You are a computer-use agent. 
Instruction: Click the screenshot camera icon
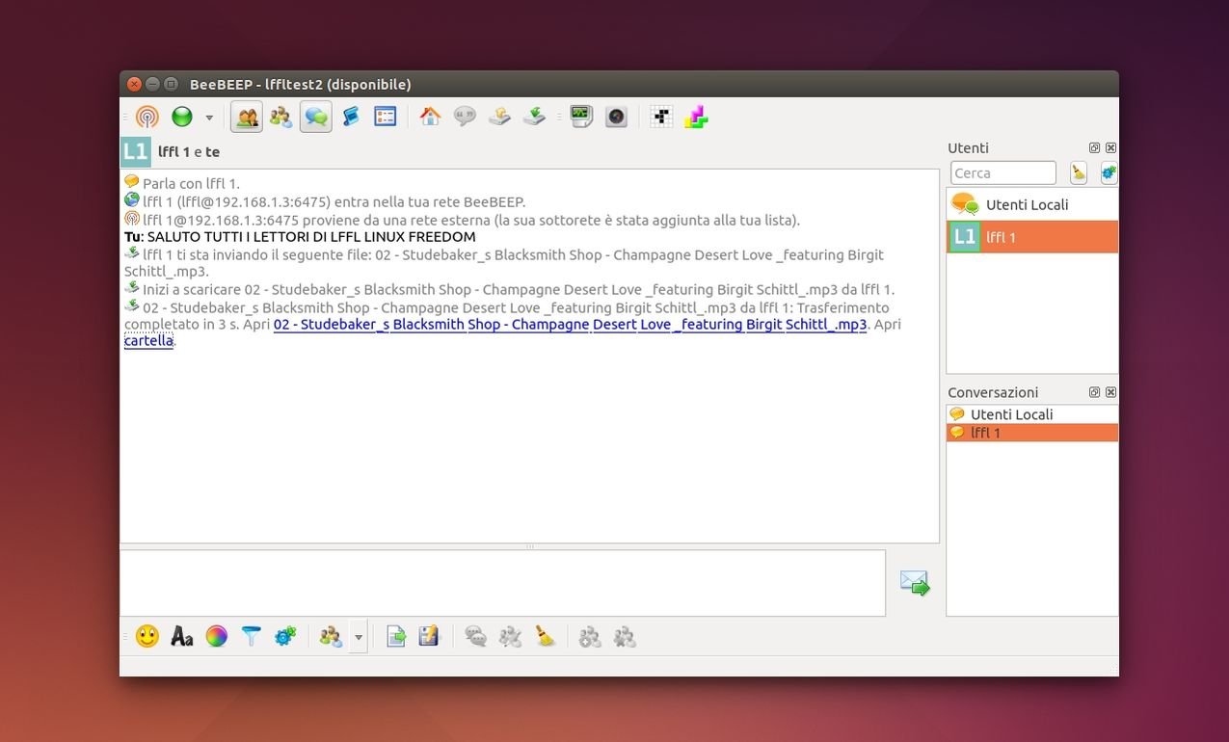coord(616,118)
